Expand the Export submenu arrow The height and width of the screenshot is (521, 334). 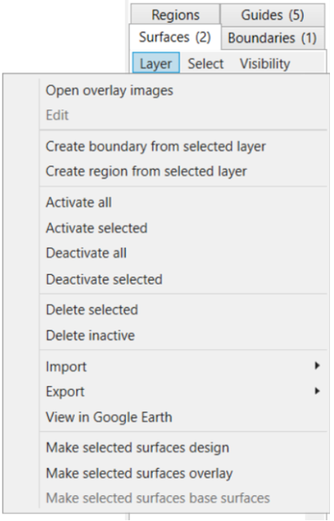click(x=317, y=391)
